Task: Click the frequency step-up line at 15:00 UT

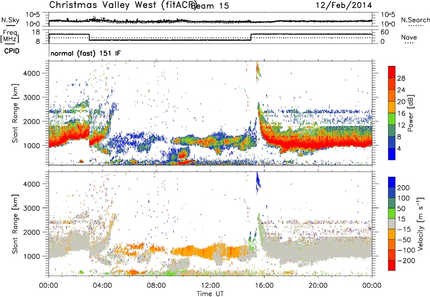Action: 251,37
